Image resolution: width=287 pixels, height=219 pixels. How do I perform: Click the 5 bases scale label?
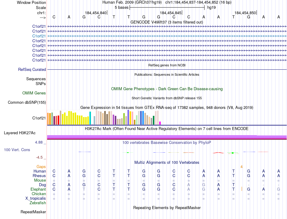[x=121, y=8]
